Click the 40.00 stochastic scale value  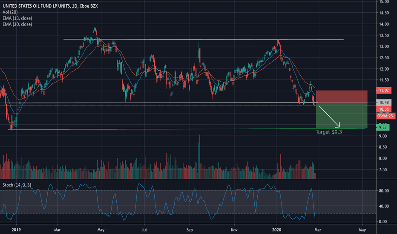pyautogui.click(x=384, y=206)
